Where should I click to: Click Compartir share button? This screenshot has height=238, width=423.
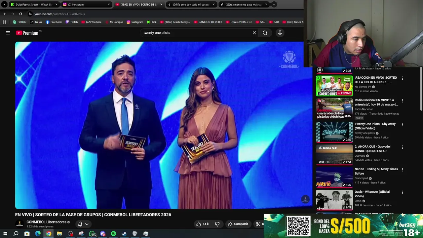tap(238, 224)
